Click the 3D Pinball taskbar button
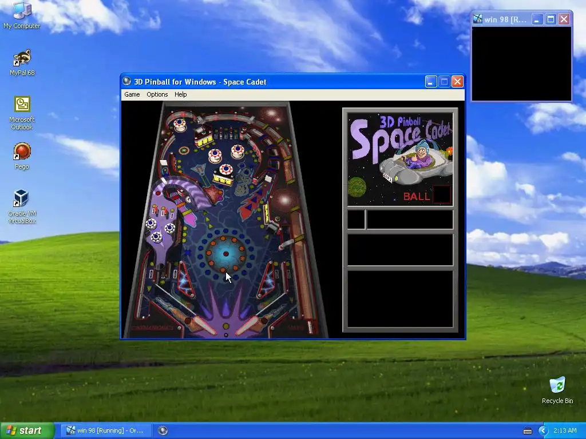The image size is (586, 439). tap(163, 430)
